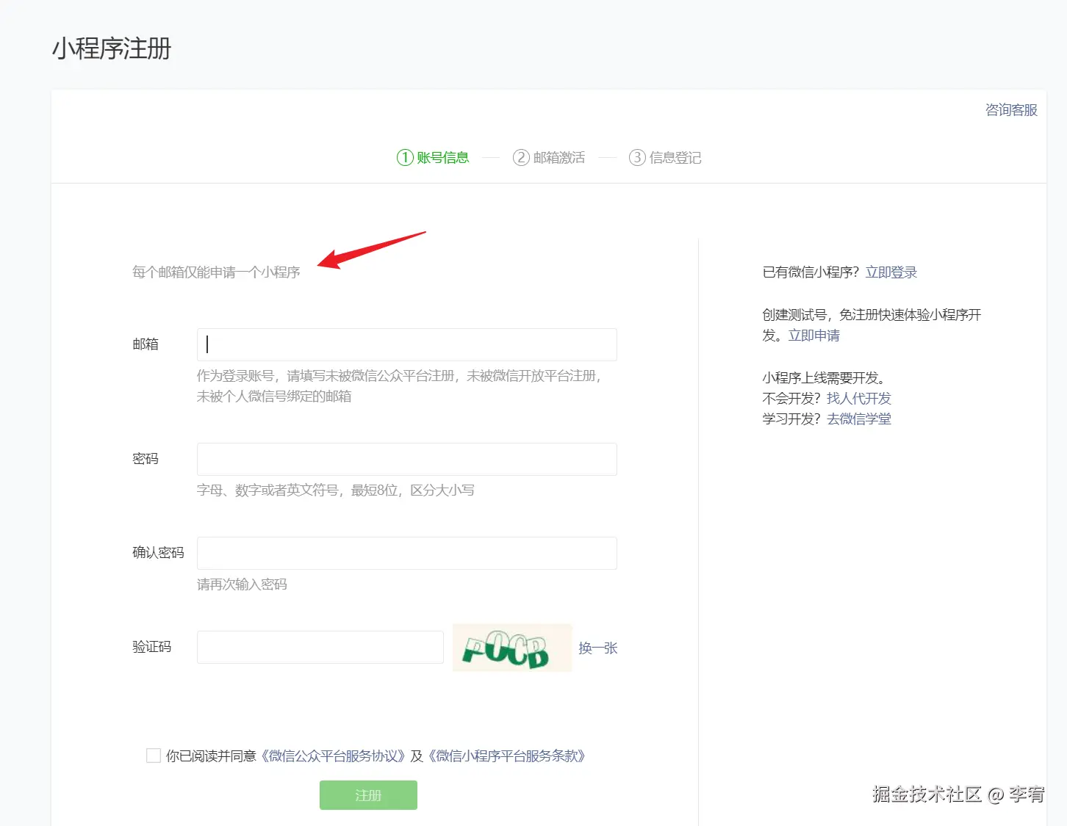Viewport: 1067px width, 826px height.
Task: Click the captcha image
Action: [512, 648]
